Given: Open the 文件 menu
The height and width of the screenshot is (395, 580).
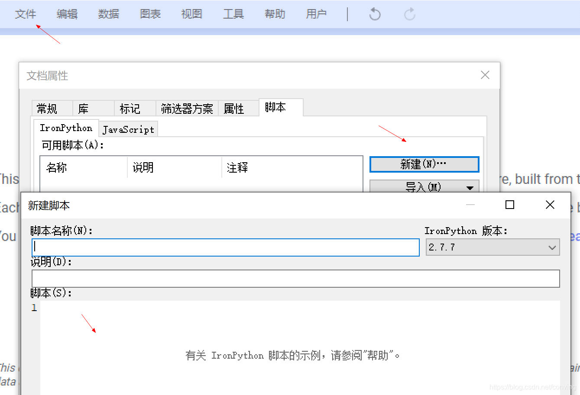Looking at the screenshot, I should (x=26, y=14).
